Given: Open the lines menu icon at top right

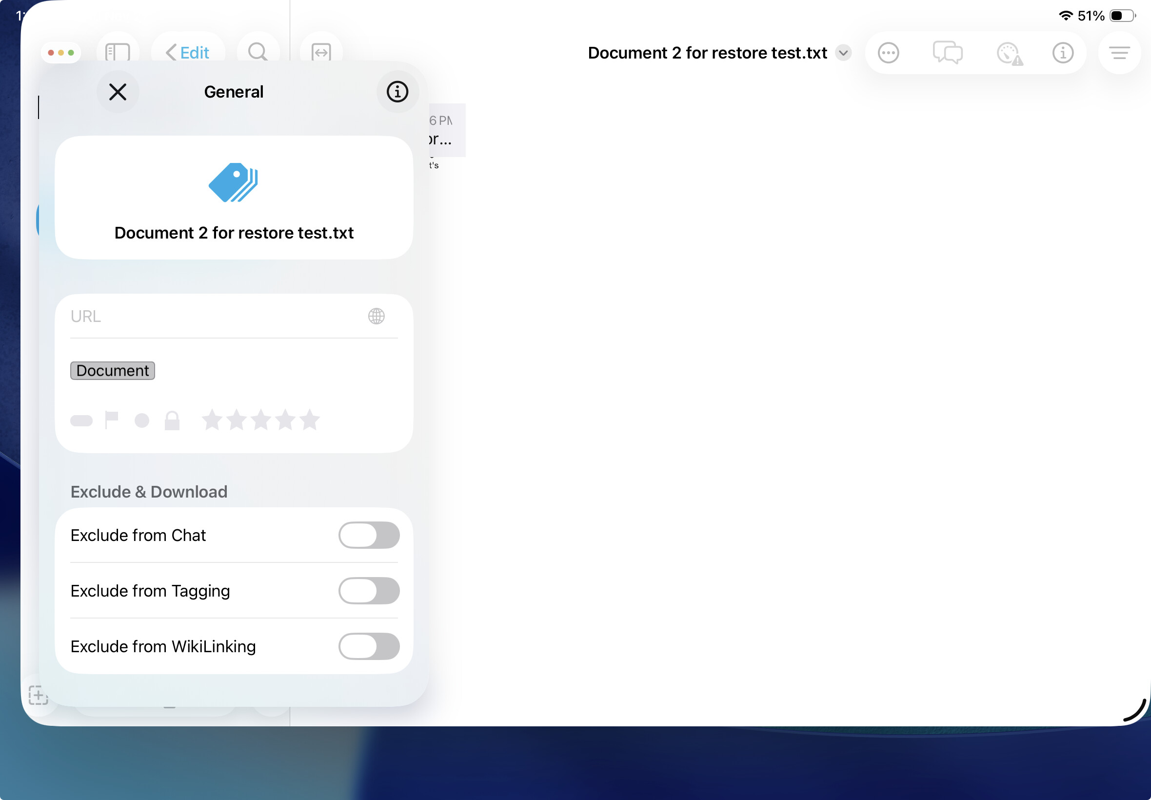Looking at the screenshot, I should tap(1119, 53).
